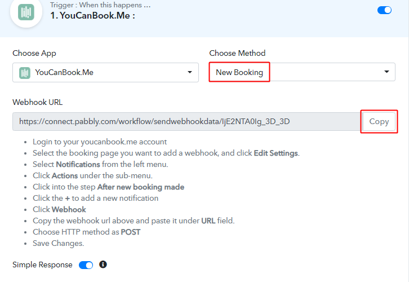Click the 'Webhook URL' label
The height and width of the screenshot is (282, 409).
[38, 102]
